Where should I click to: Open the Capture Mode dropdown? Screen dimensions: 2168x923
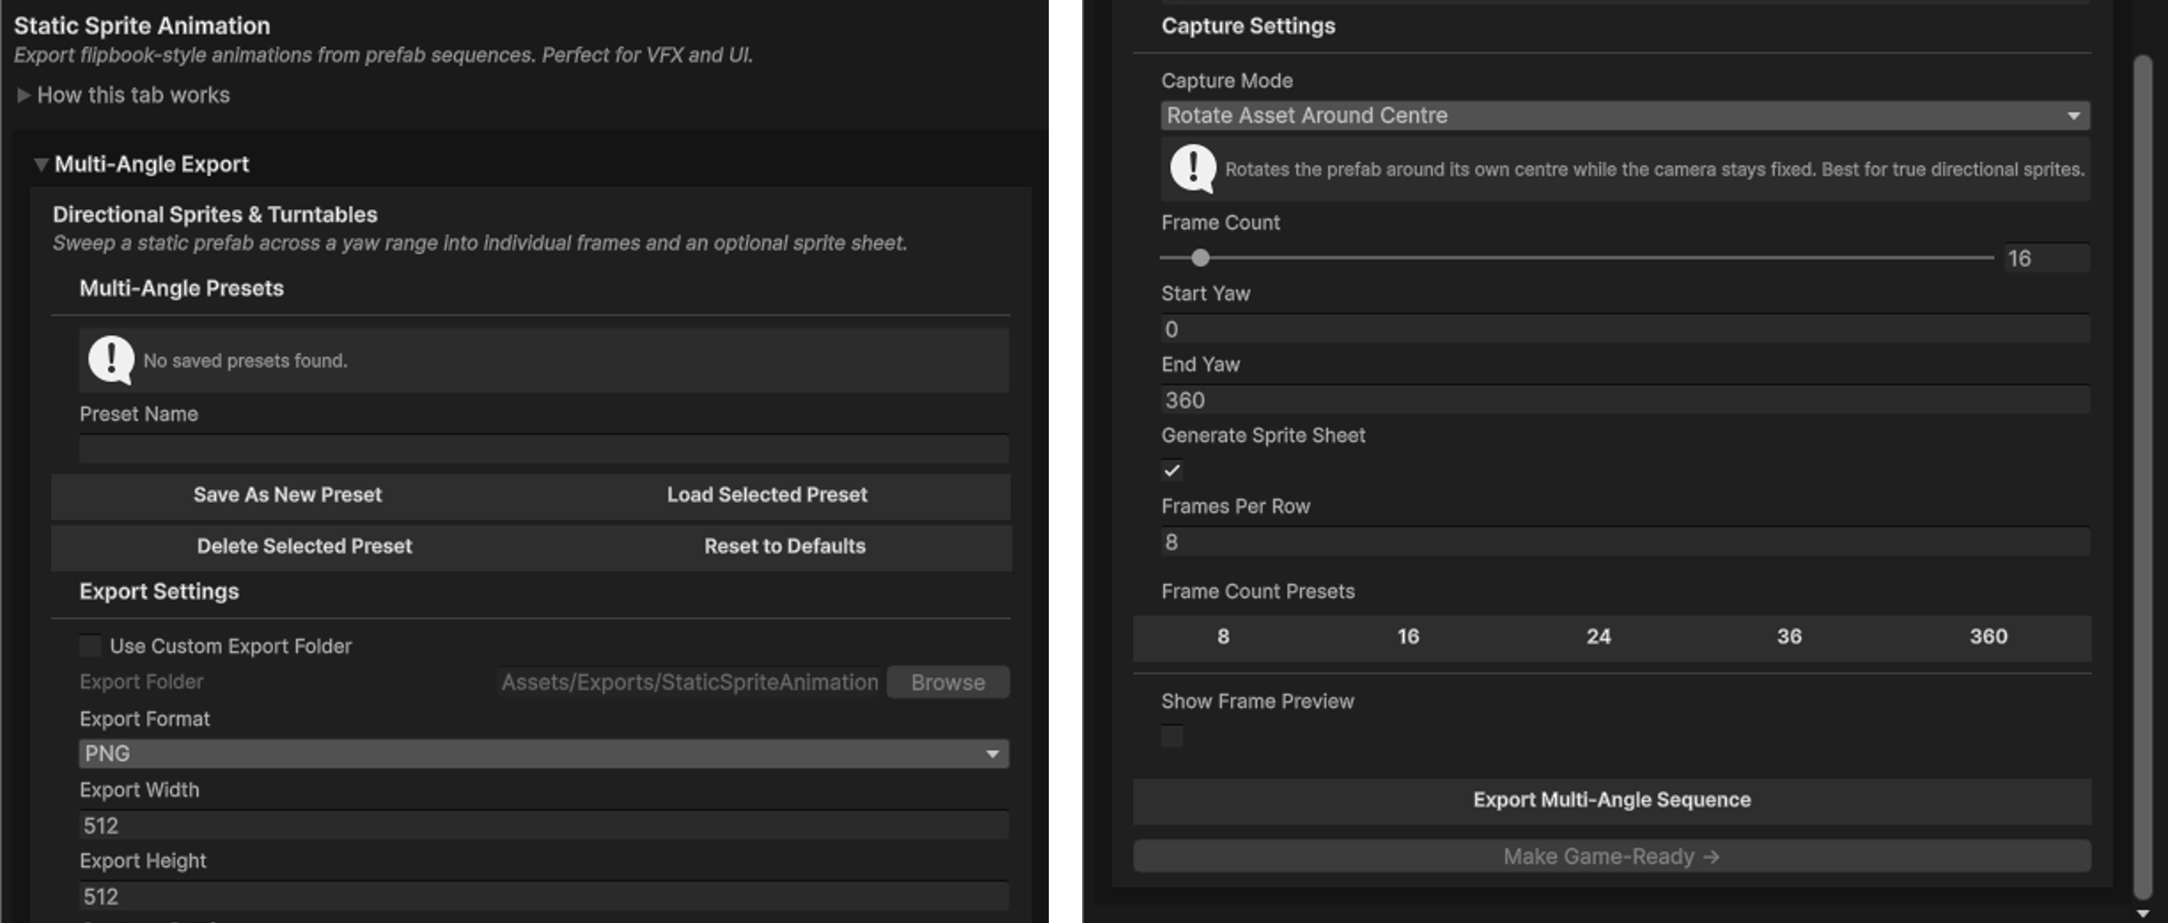1625,115
